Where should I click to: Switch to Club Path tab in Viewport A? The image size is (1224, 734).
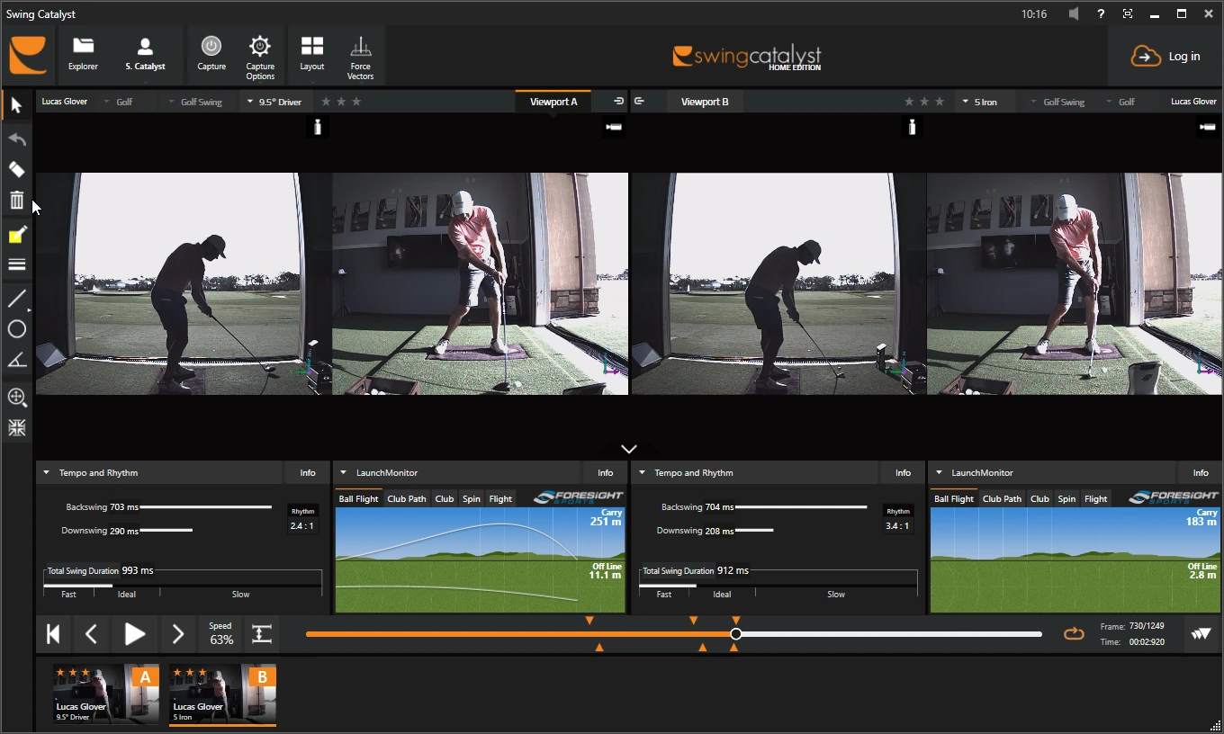pyautogui.click(x=407, y=498)
